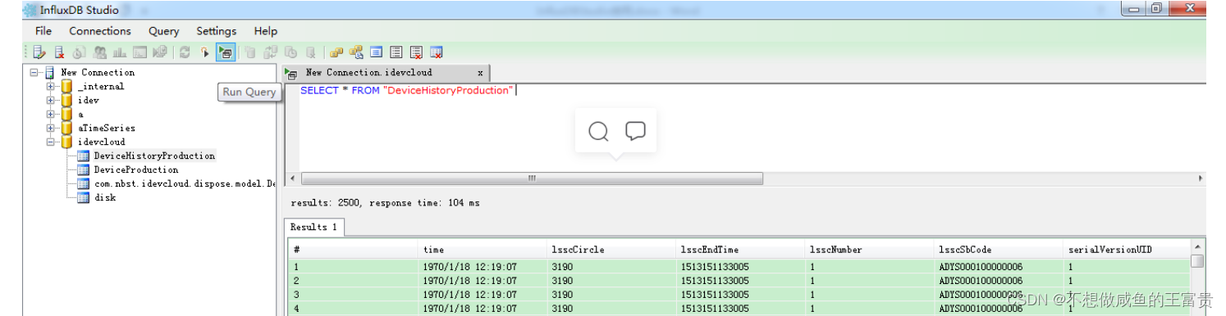Click the hand pointer toolbar icon
This screenshot has width=1226, height=316.
pyautogui.click(x=205, y=52)
